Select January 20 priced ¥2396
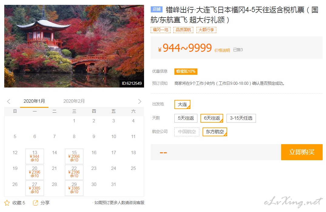The width and height of the screenshot is (326, 212). [35, 172]
